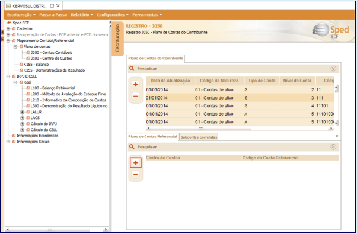Click the tree panel horizontal scrollbar
The image size is (357, 234).
point(50,229)
